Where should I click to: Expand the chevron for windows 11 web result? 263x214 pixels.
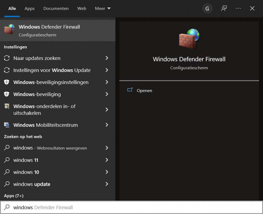coord(107,160)
